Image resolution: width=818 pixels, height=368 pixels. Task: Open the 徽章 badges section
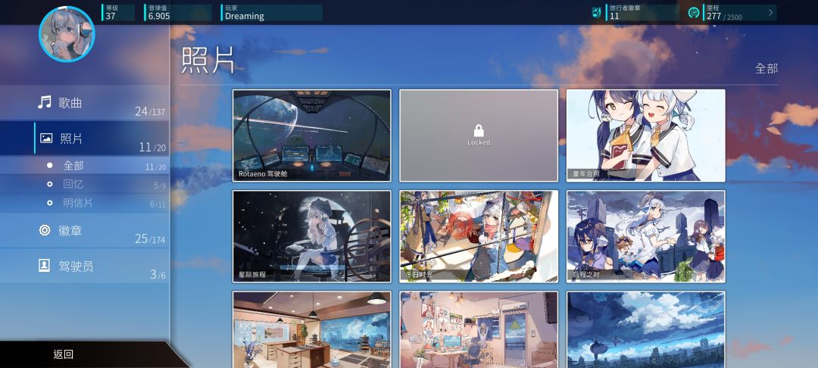click(85, 230)
